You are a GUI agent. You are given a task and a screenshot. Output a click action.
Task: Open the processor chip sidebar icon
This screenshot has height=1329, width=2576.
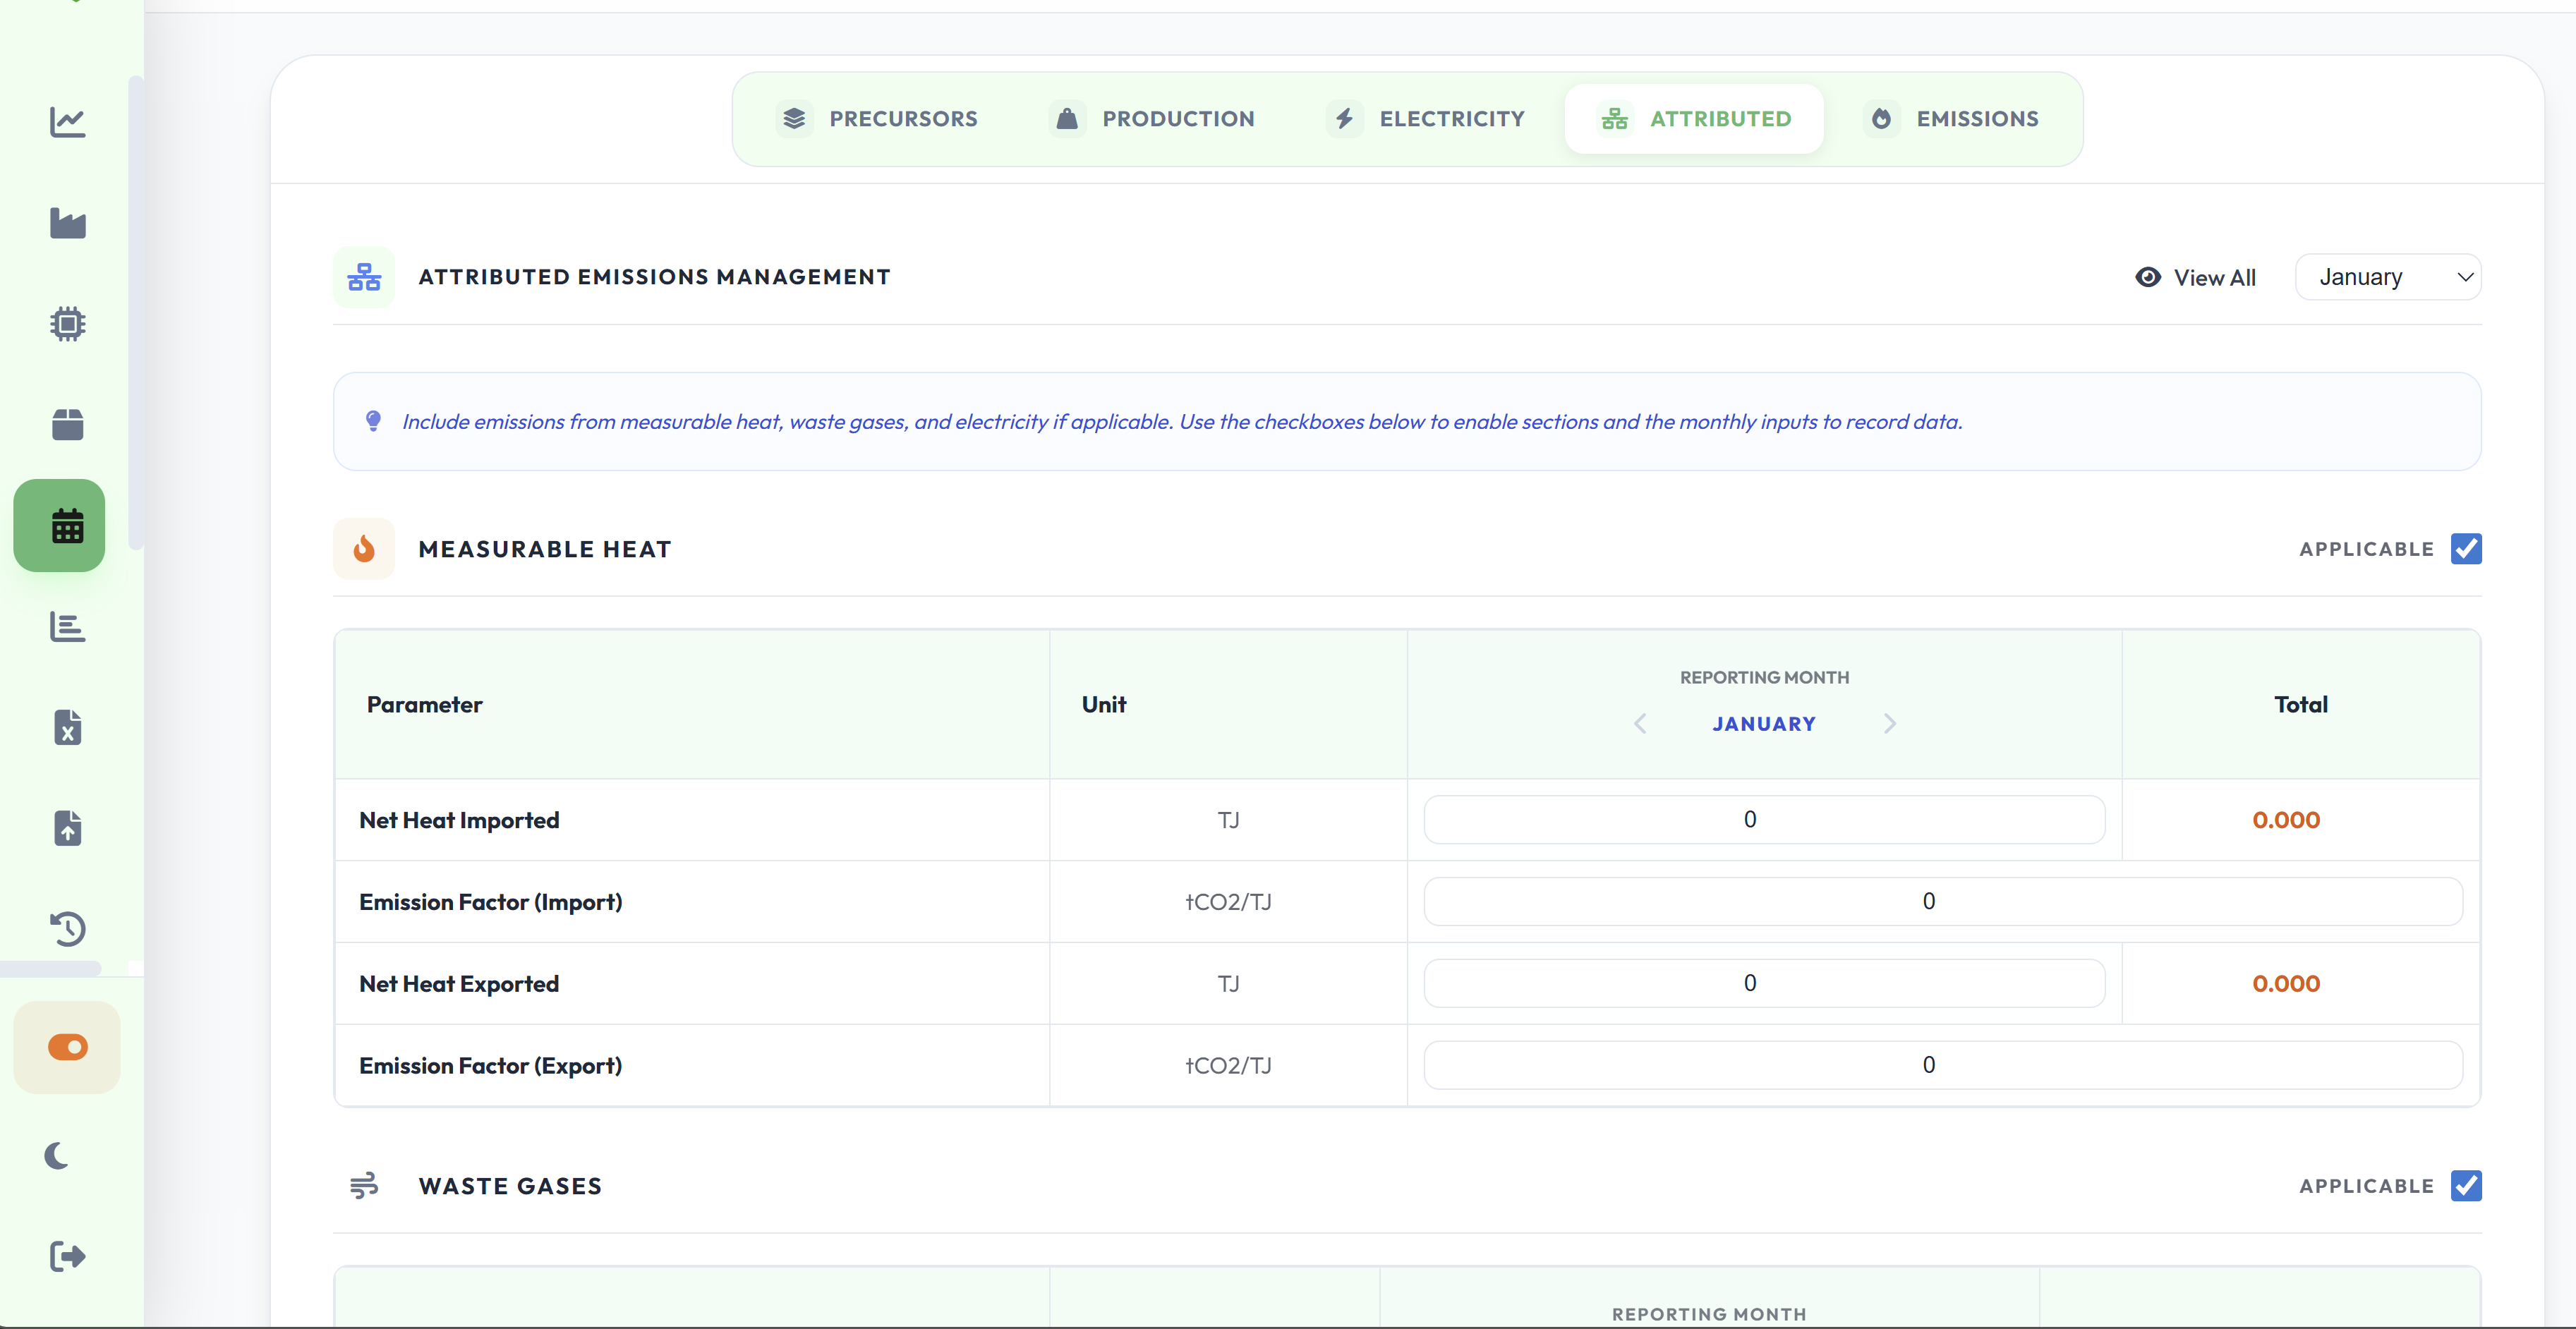pyautogui.click(x=67, y=324)
